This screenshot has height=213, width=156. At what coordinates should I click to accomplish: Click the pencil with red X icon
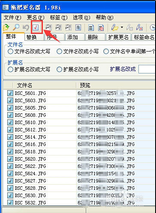click(139, 27)
